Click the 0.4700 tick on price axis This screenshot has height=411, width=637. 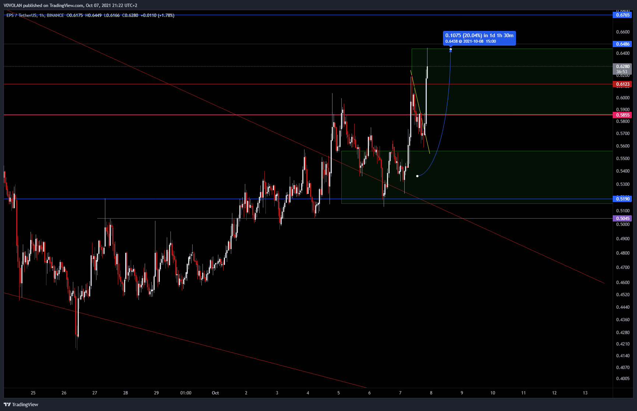click(x=623, y=267)
